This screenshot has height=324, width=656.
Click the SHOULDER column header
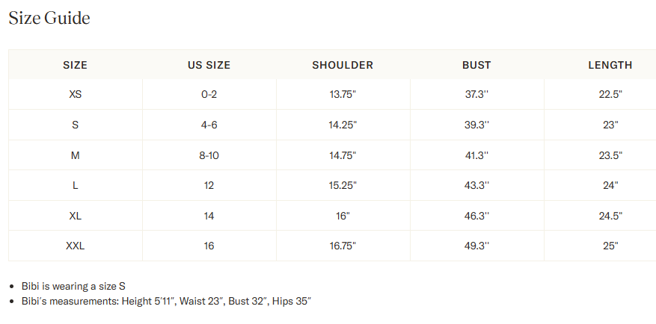[343, 65]
